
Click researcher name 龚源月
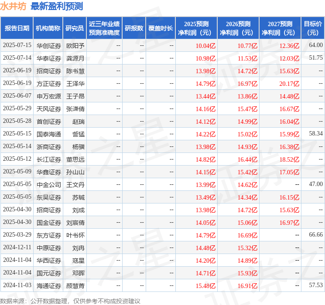coord(75,58)
